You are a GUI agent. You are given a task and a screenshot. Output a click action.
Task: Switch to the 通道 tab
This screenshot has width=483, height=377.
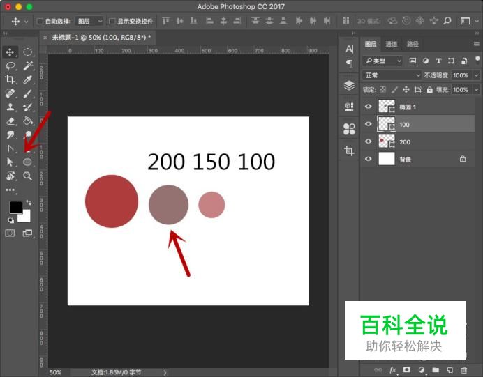click(392, 44)
